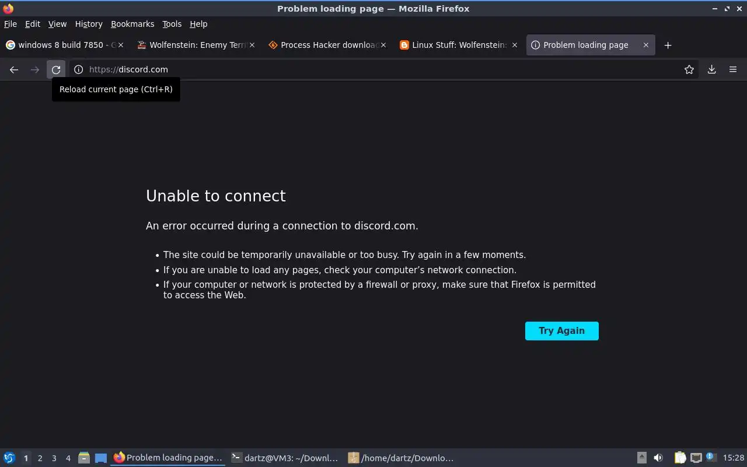
Task: Launch file manager from taskbar quicklaunch
Action: point(84,458)
